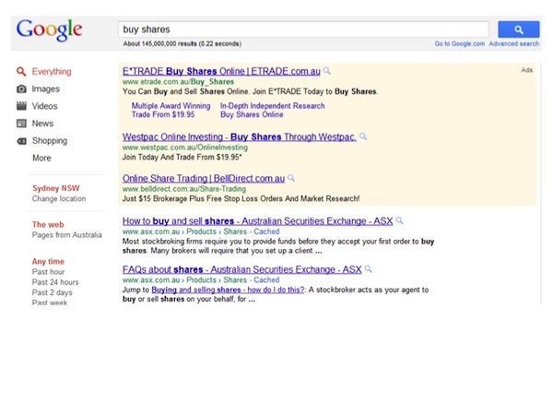This screenshot has width=553, height=415.
Task: Click the News newspaper icon
Action: click(21, 124)
